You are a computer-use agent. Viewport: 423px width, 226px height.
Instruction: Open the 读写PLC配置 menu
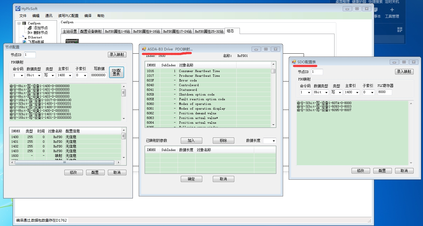(x=68, y=16)
